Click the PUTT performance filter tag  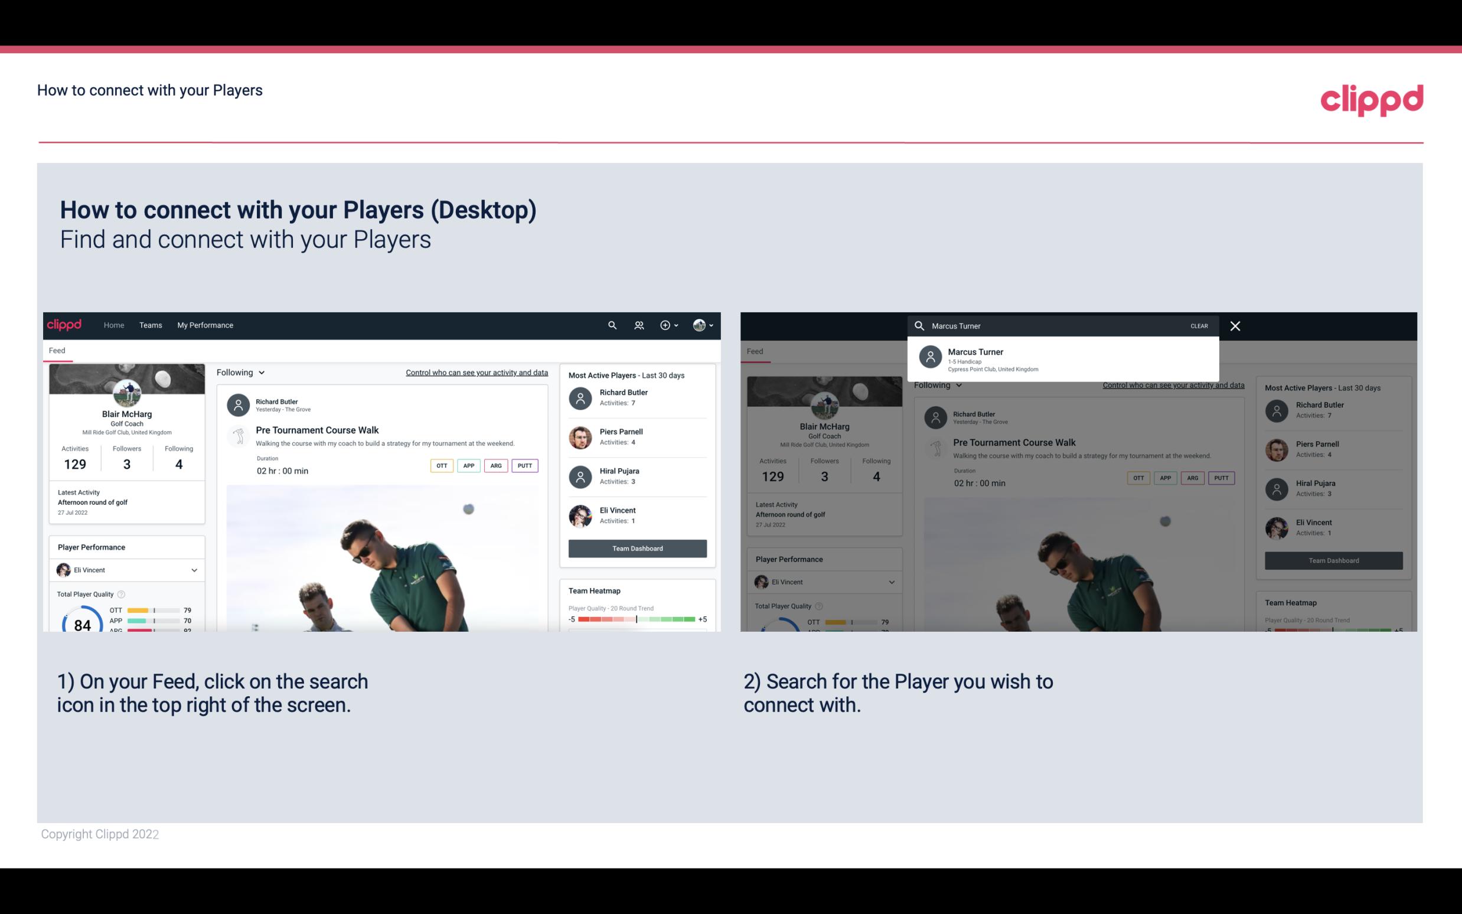coord(524,464)
